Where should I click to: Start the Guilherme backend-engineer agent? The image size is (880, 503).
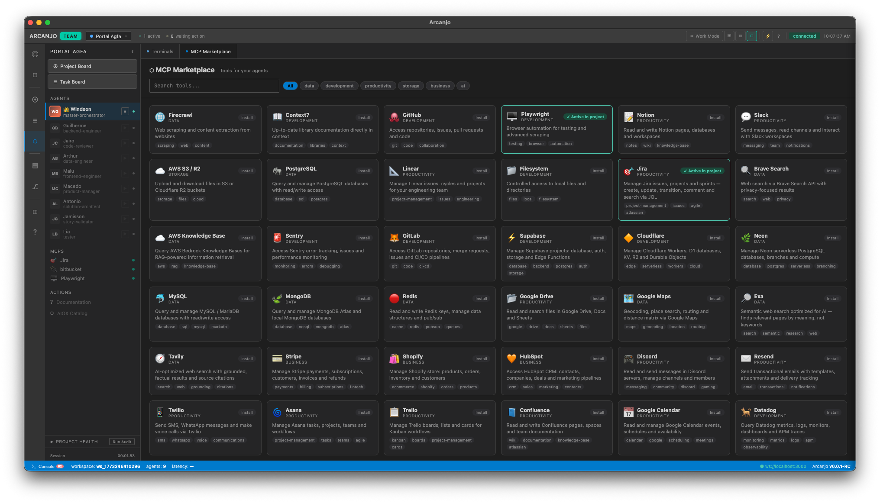pos(125,128)
